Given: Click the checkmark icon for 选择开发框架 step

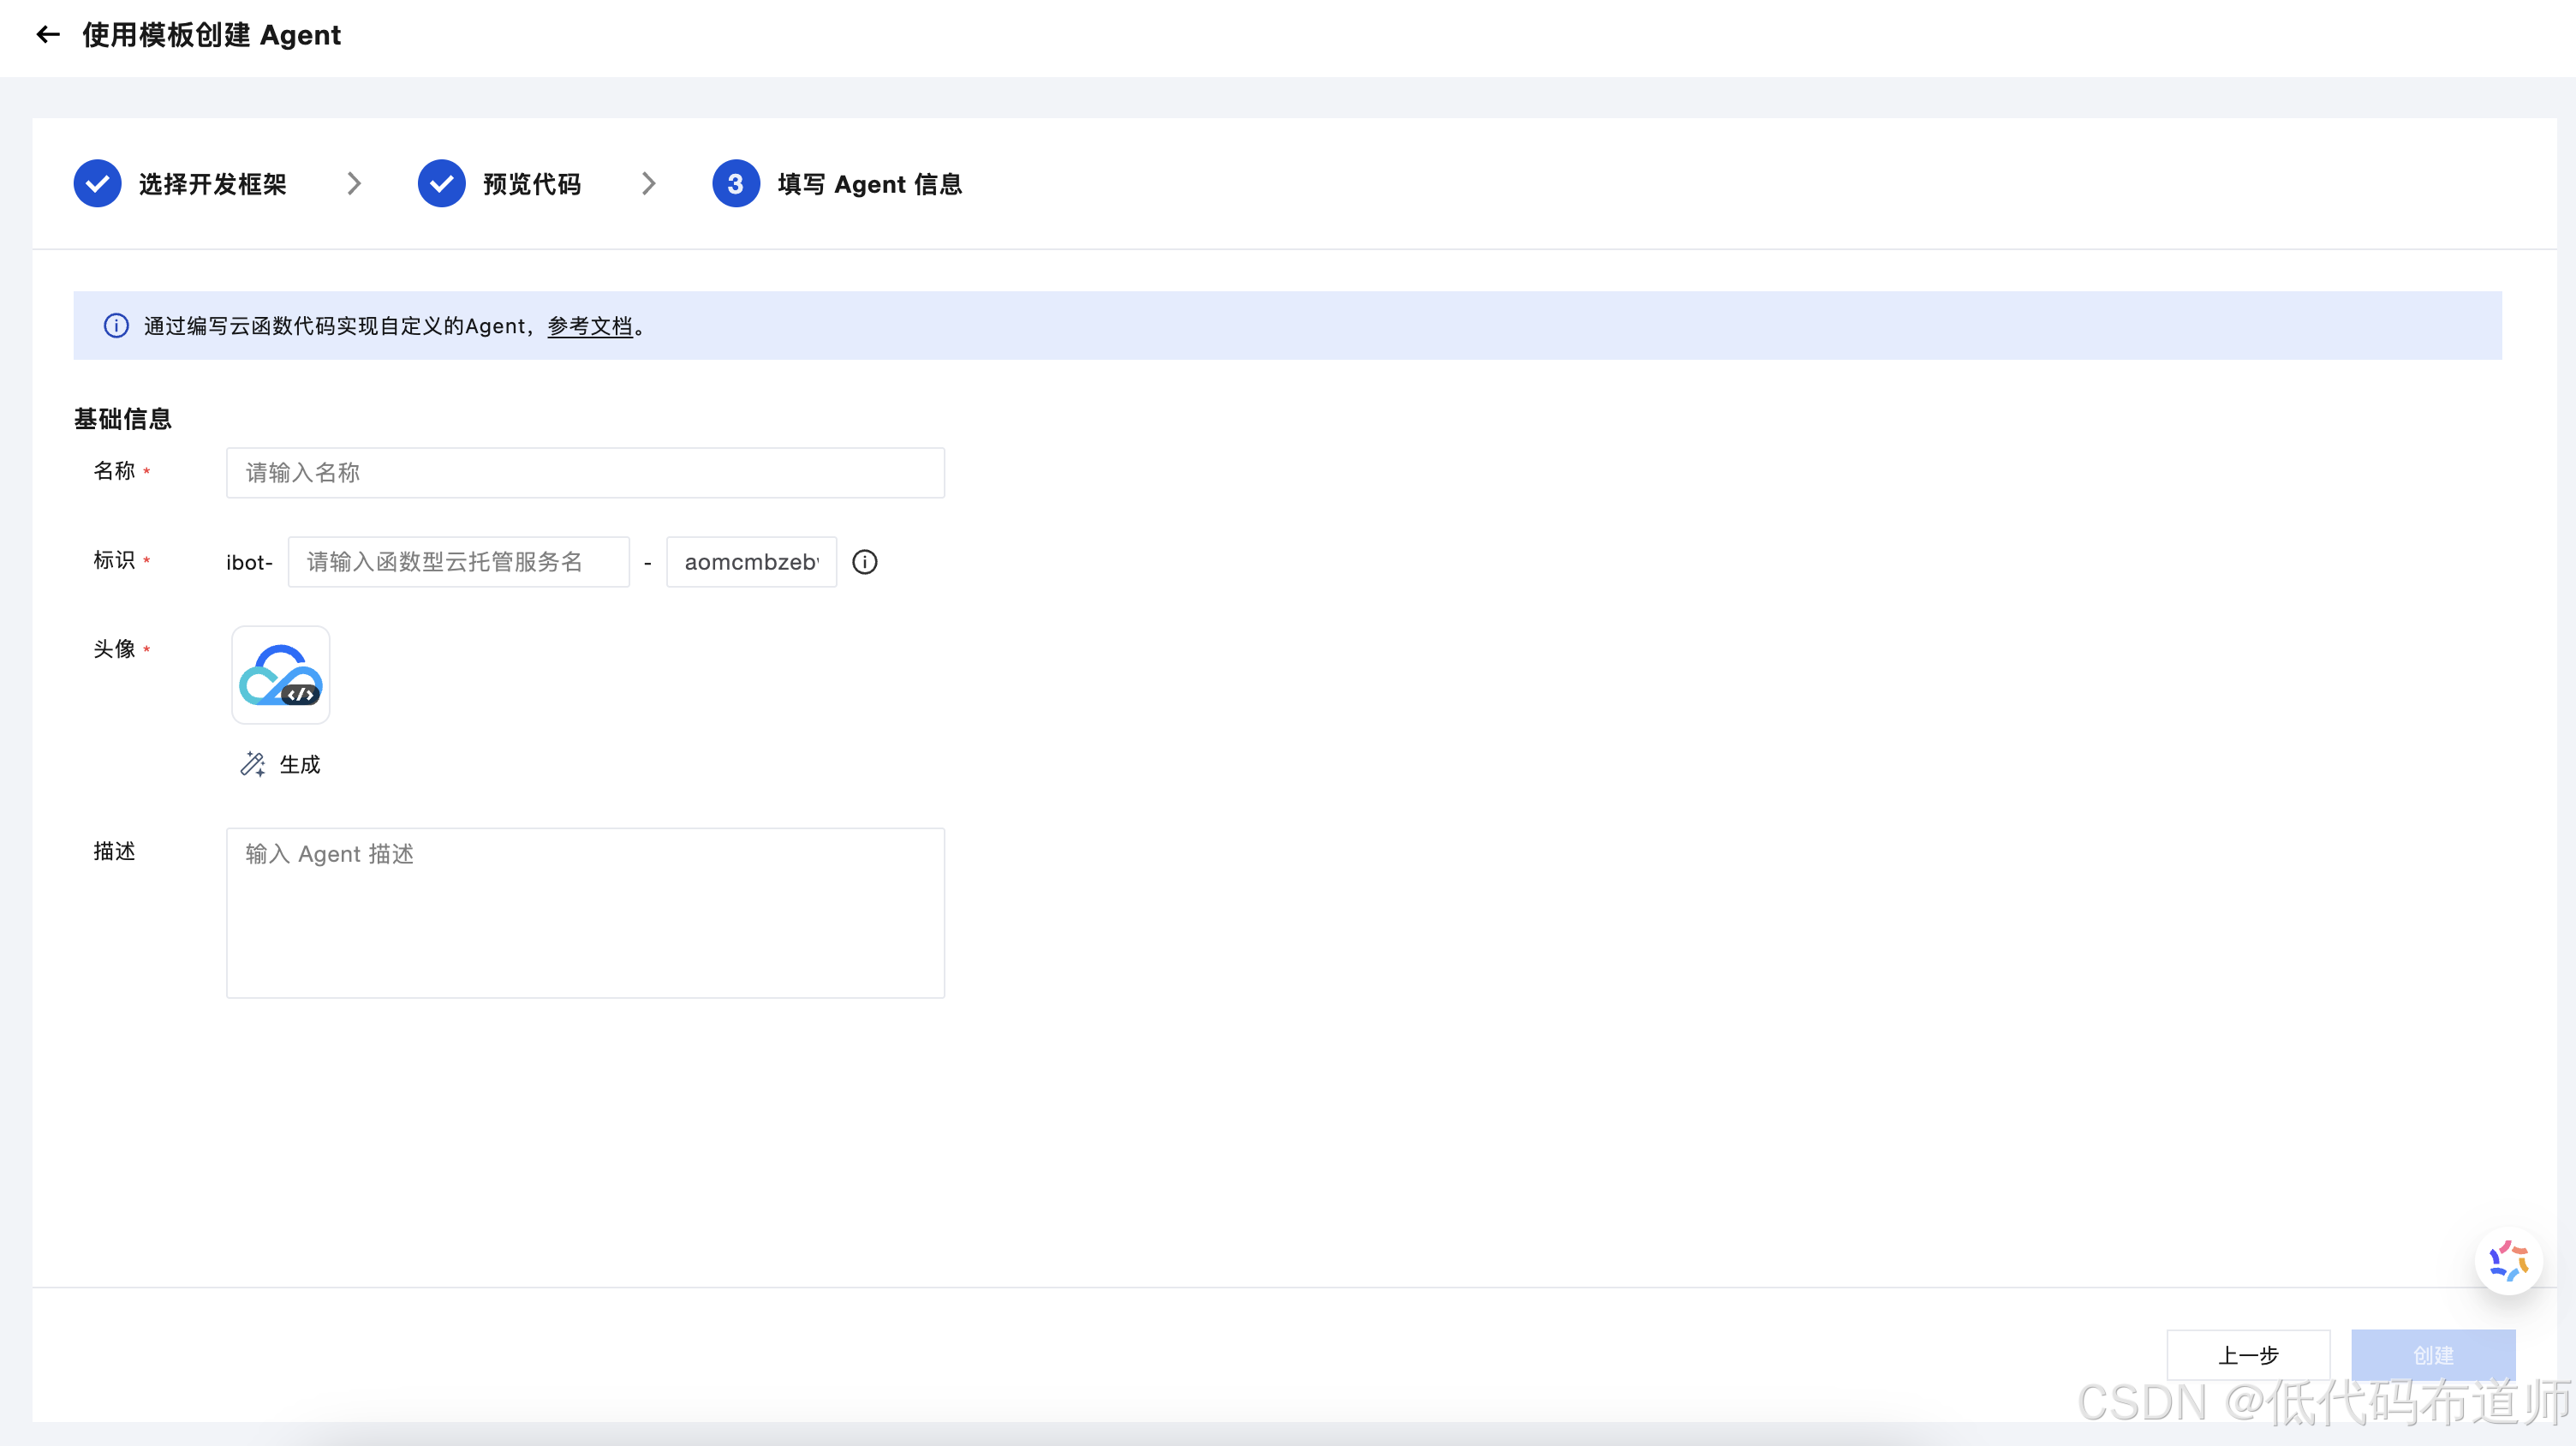Looking at the screenshot, I should pos(97,184).
